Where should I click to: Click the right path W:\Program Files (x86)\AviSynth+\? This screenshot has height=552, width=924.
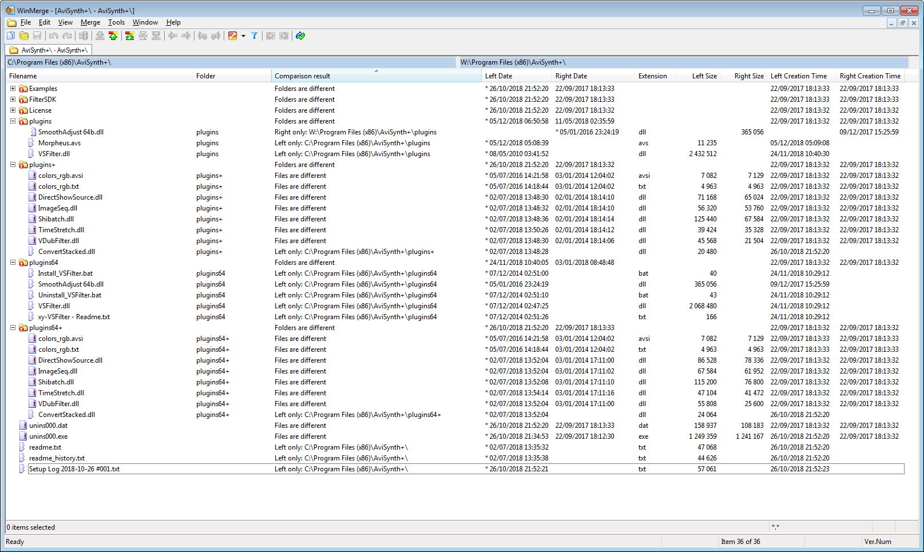(684, 62)
